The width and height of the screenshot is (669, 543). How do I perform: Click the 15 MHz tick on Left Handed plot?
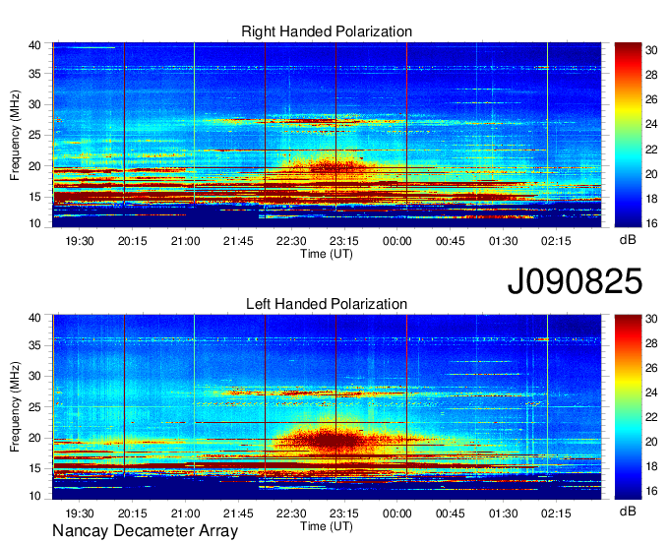[x=34, y=469]
